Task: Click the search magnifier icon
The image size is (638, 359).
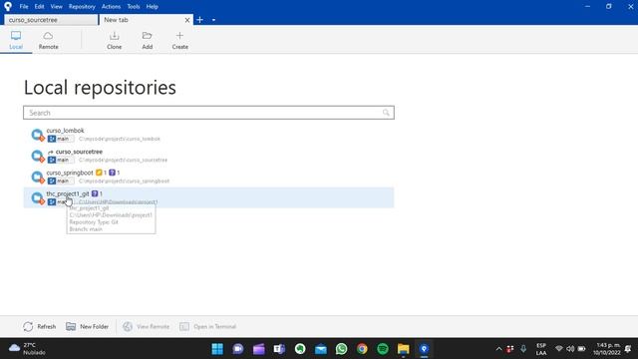Action: pyautogui.click(x=386, y=113)
